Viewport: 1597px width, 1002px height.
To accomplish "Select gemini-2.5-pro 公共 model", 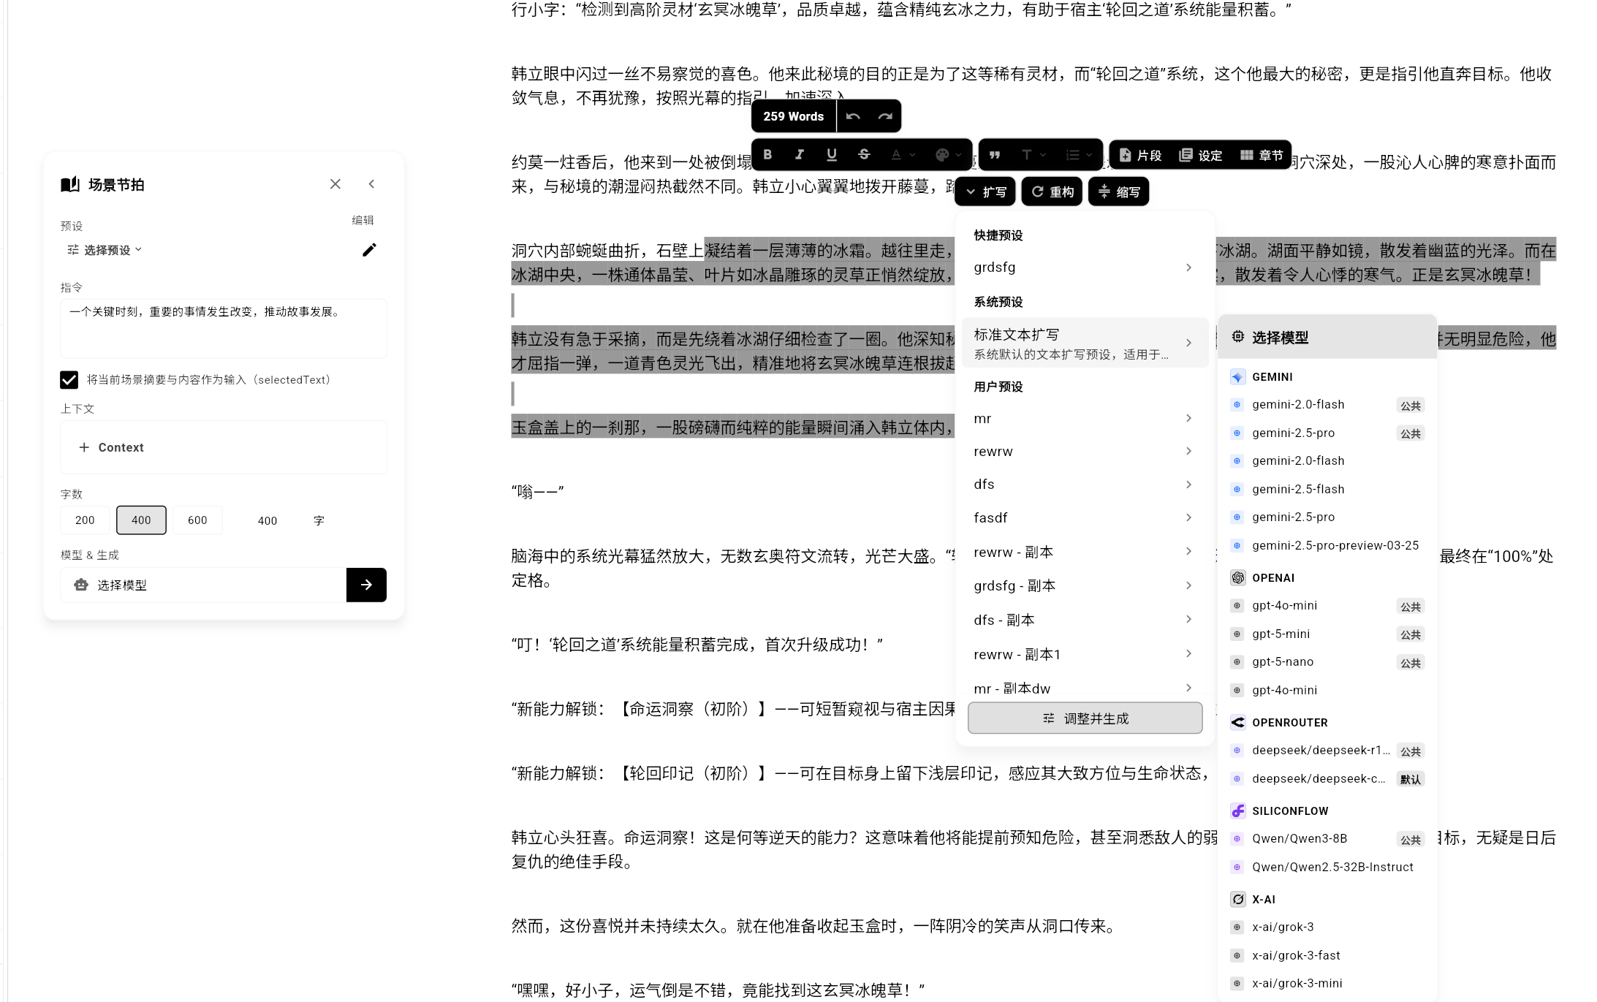I will 1327,433.
